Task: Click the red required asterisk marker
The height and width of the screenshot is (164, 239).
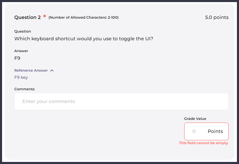Action: pyautogui.click(x=44, y=17)
